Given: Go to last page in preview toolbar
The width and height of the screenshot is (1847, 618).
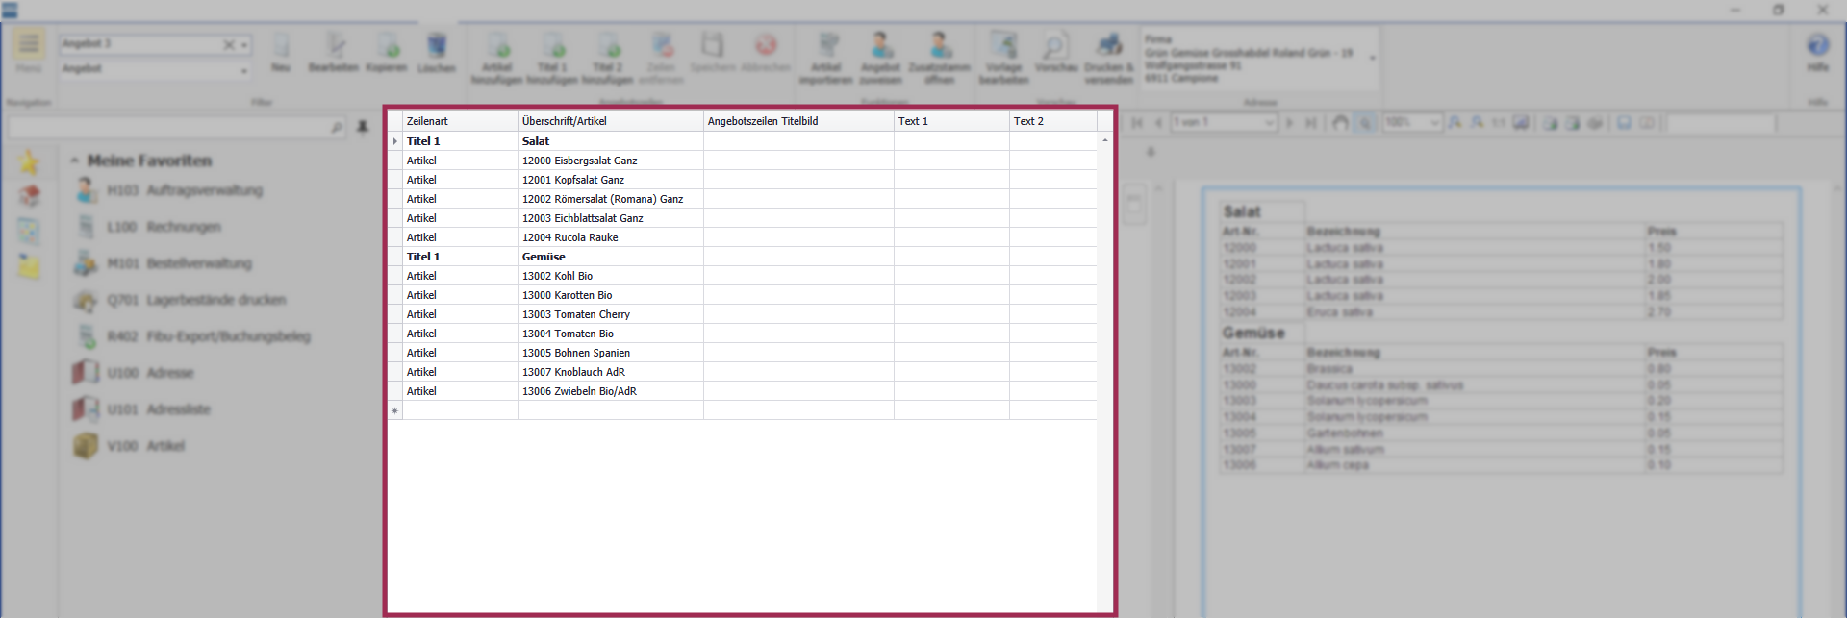Looking at the screenshot, I should (x=1310, y=123).
